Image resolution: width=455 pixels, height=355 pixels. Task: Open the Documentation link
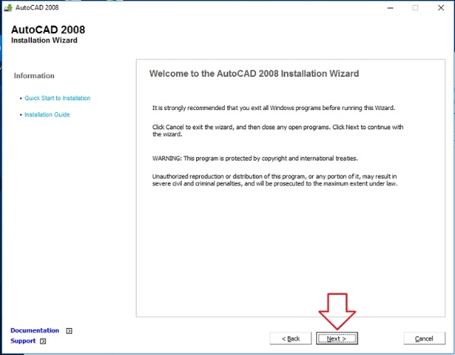[x=35, y=330]
